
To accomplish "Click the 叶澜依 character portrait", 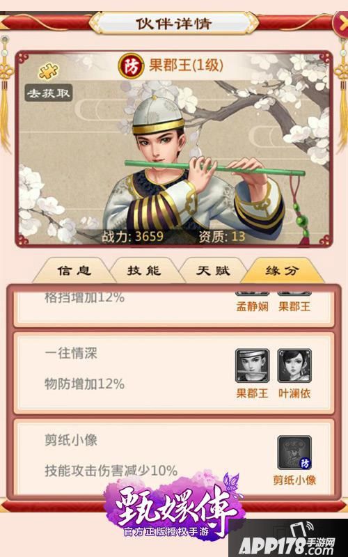I will [x=294, y=366].
